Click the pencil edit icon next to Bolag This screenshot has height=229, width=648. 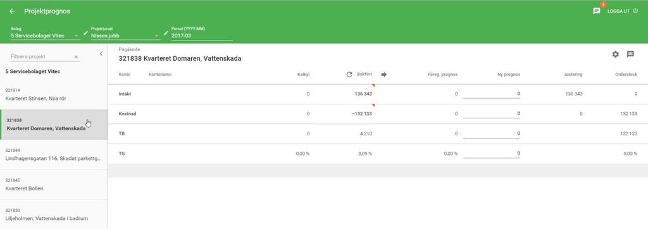(x=85, y=33)
